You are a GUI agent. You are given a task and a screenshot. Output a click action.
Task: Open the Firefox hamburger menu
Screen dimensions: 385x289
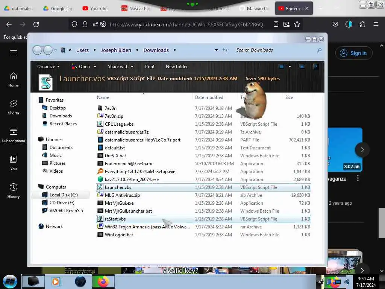pos(376,24)
